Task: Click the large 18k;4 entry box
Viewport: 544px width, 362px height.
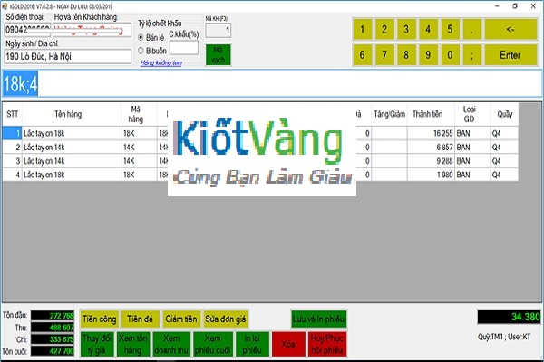Action: 272,83
